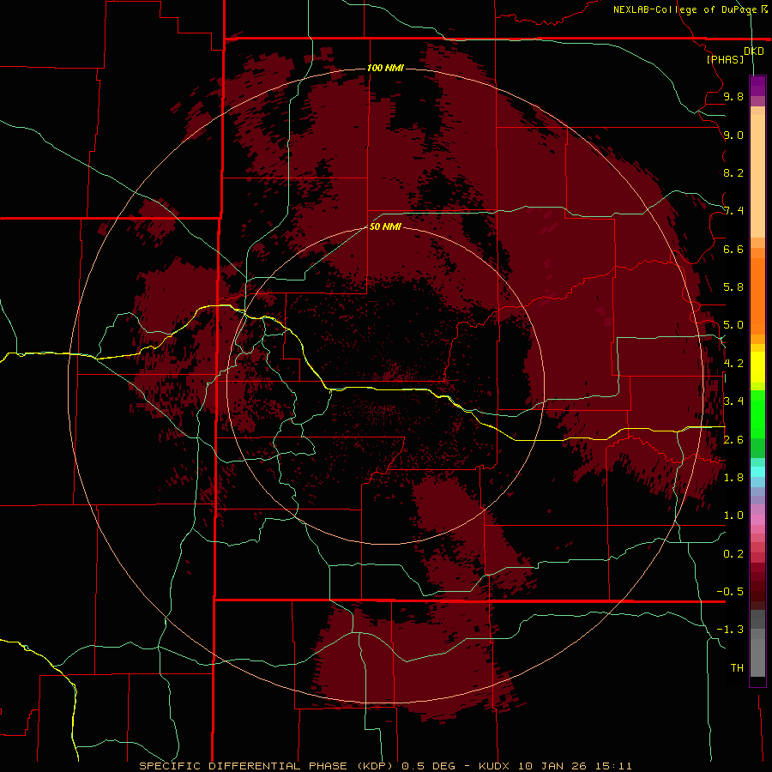
Task: Click the -1.3 scale value
Action: tap(730, 630)
